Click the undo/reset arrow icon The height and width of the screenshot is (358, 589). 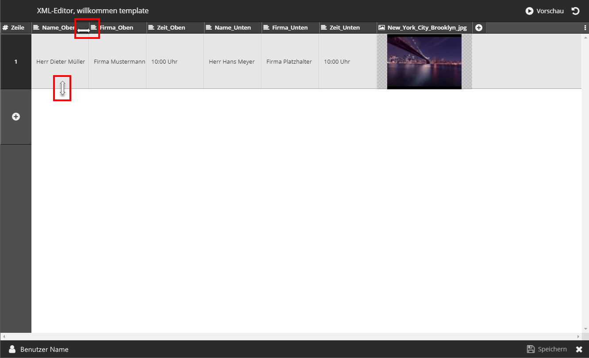coord(575,11)
